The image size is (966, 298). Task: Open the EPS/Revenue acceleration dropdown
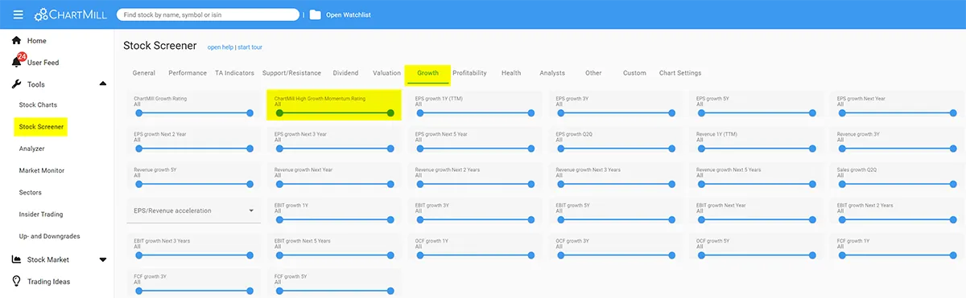point(194,210)
